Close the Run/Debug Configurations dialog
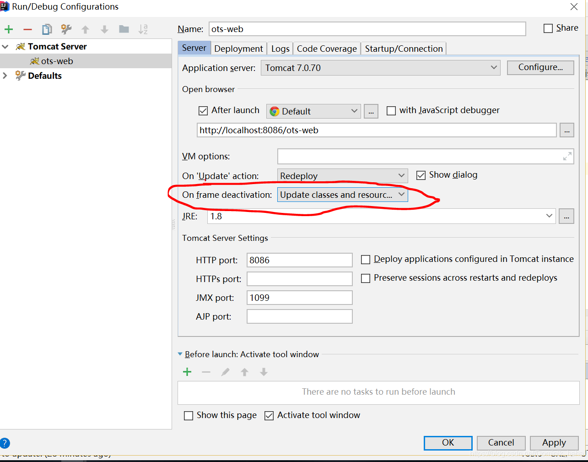This screenshot has width=588, height=462. tap(574, 6)
